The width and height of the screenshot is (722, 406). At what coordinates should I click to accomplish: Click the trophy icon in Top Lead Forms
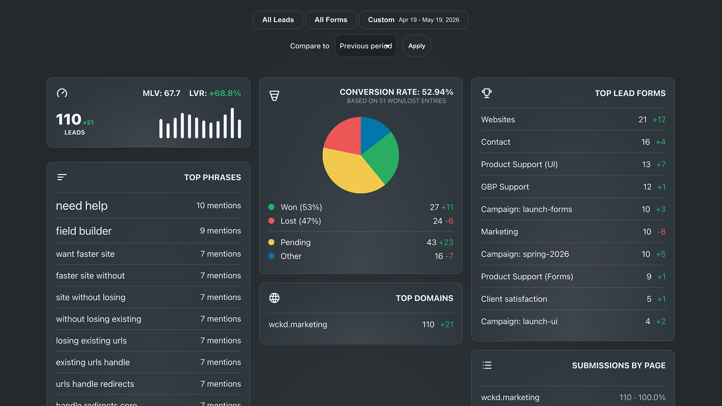[x=487, y=93]
